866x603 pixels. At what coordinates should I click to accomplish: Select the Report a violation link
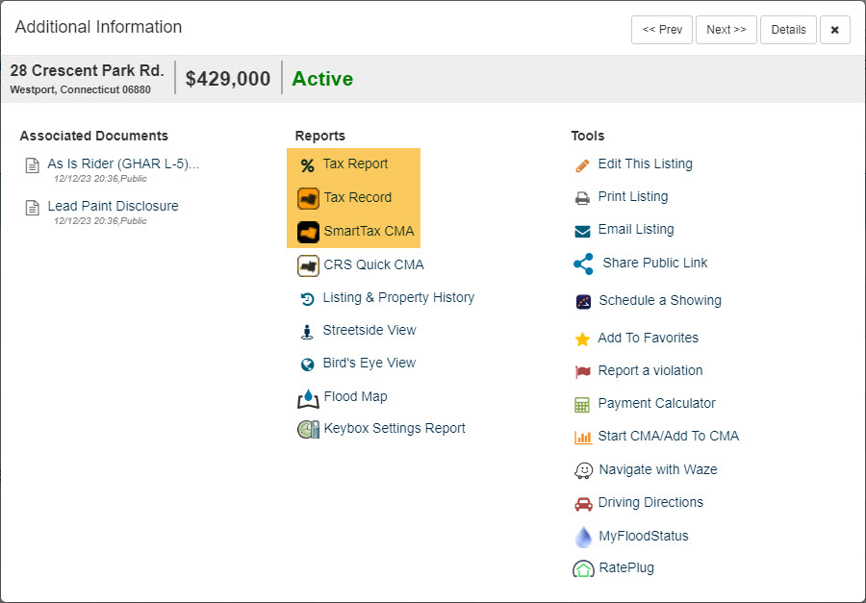click(x=650, y=370)
